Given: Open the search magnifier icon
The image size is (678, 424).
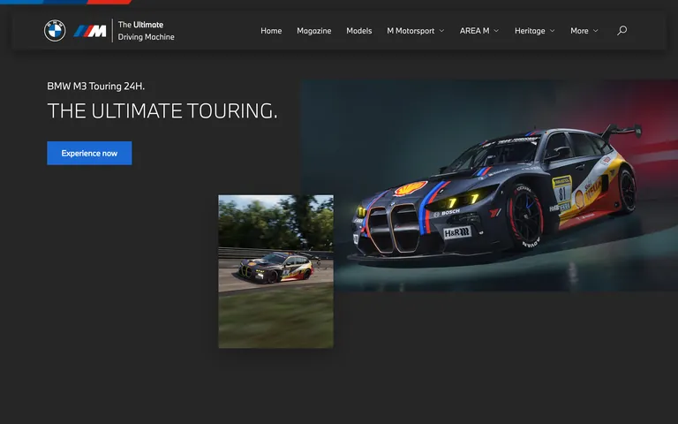Looking at the screenshot, I should click(621, 30).
